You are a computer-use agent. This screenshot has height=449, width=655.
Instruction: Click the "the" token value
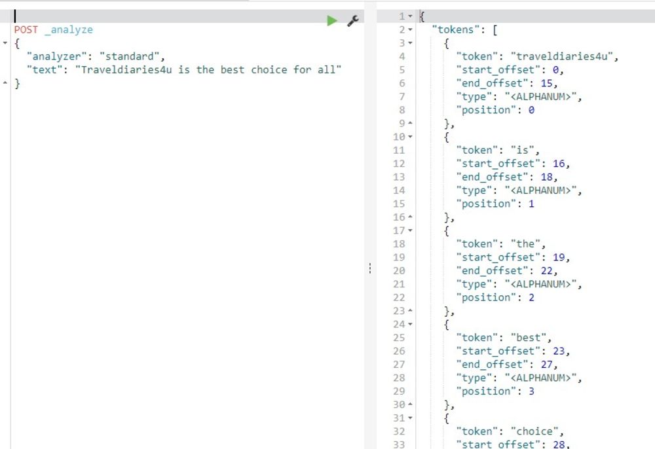pyautogui.click(x=525, y=243)
